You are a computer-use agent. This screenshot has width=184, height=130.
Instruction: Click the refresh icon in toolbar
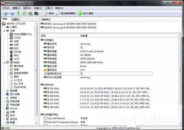click(x=24, y=13)
